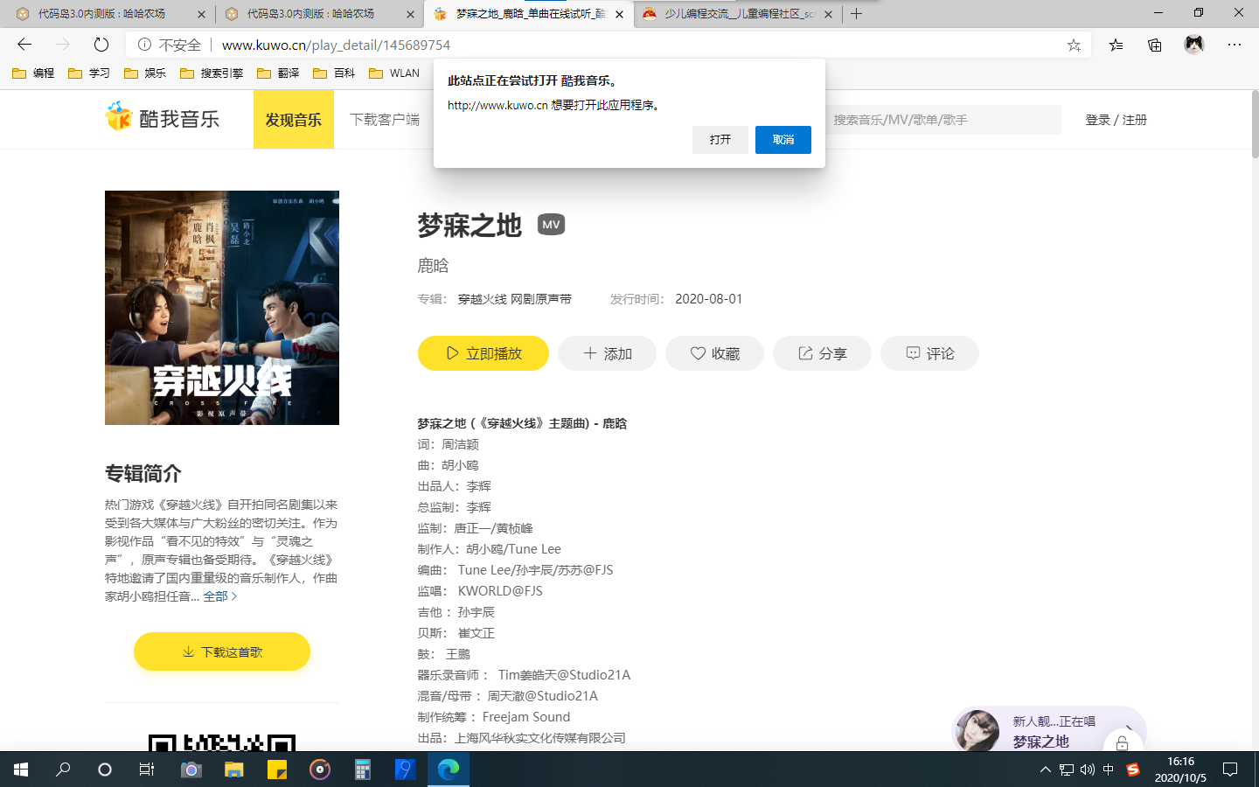
Task: Open the Windows Start menu
Action: [x=21, y=770]
